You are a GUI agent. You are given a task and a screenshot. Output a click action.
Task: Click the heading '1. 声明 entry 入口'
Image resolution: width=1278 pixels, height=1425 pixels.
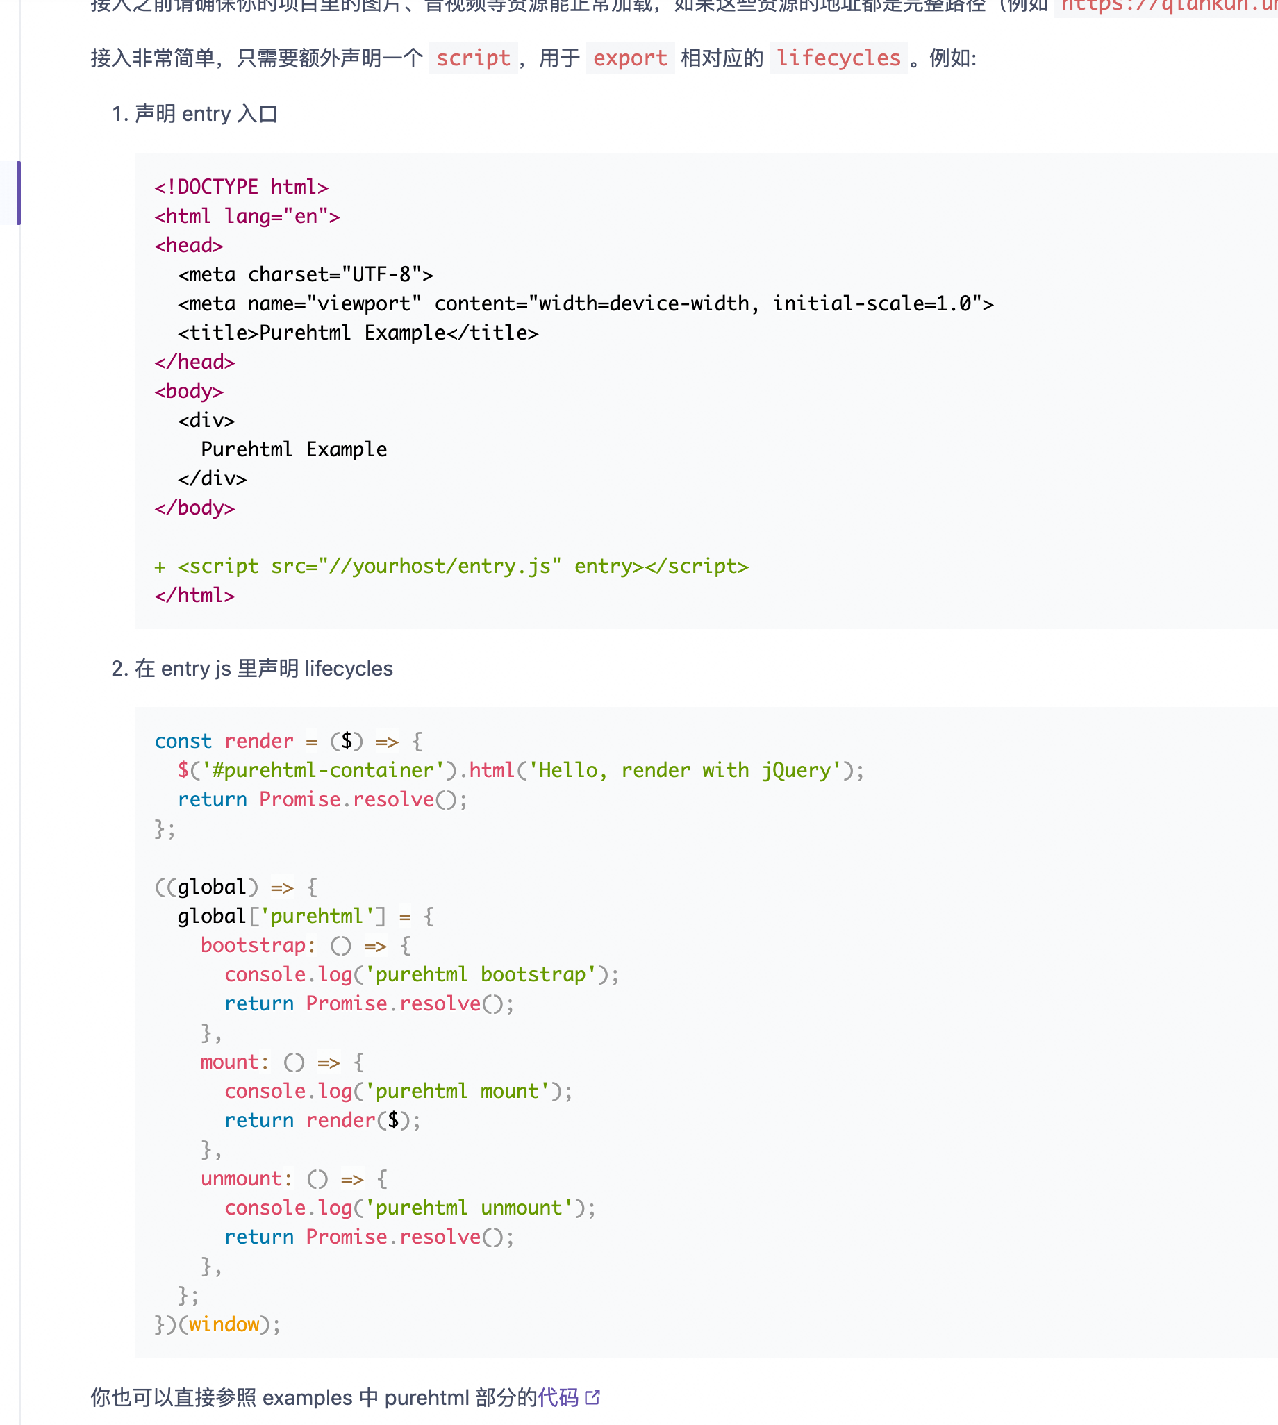195,114
